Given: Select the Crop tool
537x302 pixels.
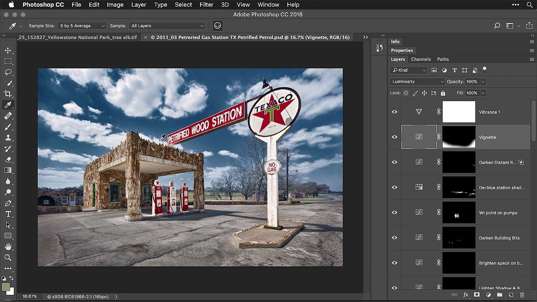Looking at the screenshot, I should (8, 94).
